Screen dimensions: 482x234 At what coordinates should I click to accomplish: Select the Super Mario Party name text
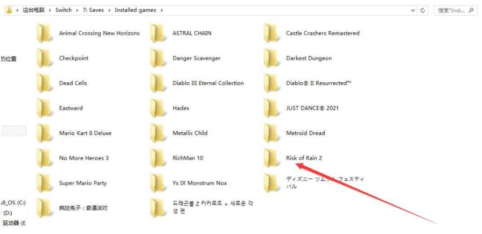83,183
